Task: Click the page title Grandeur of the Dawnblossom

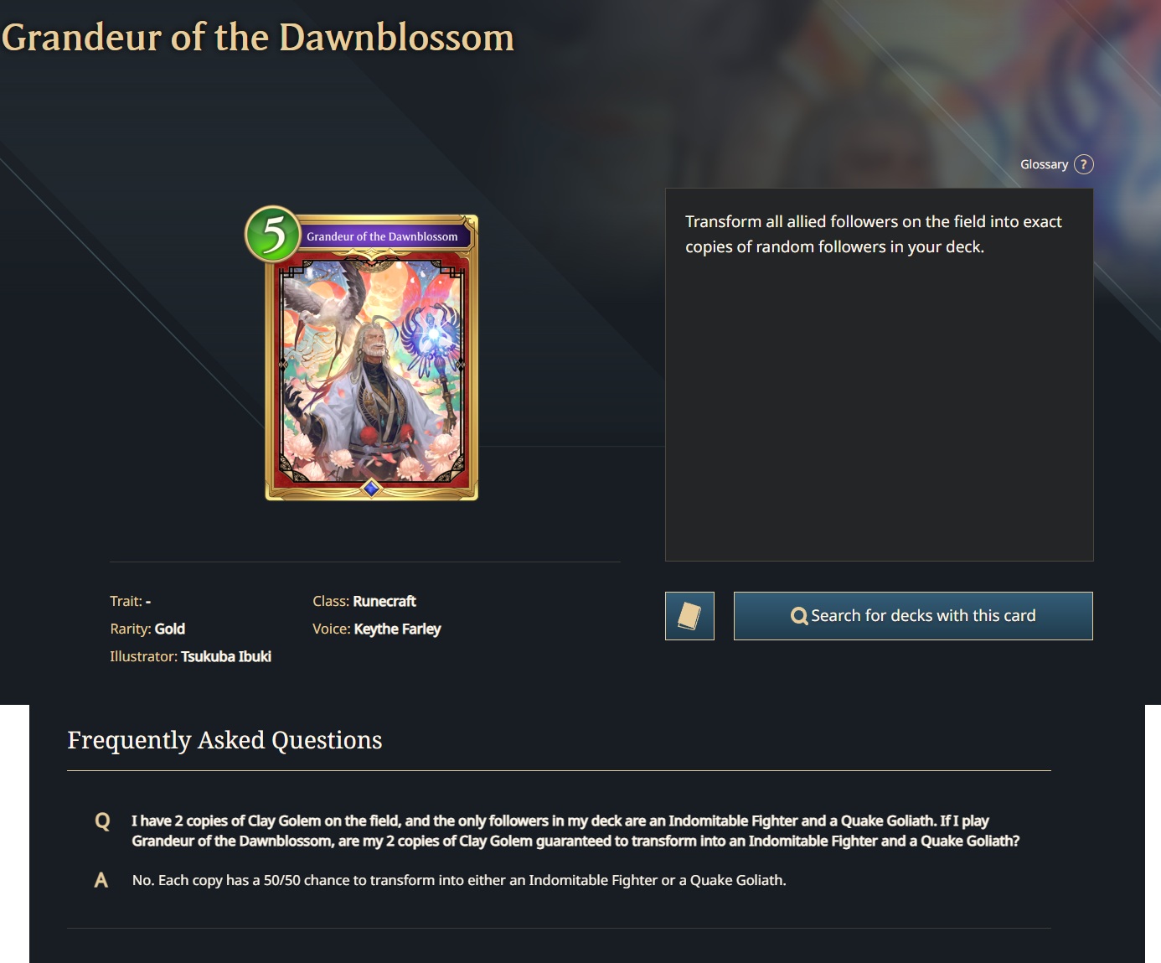Action: pyautogui.click(x=258, y=38)
